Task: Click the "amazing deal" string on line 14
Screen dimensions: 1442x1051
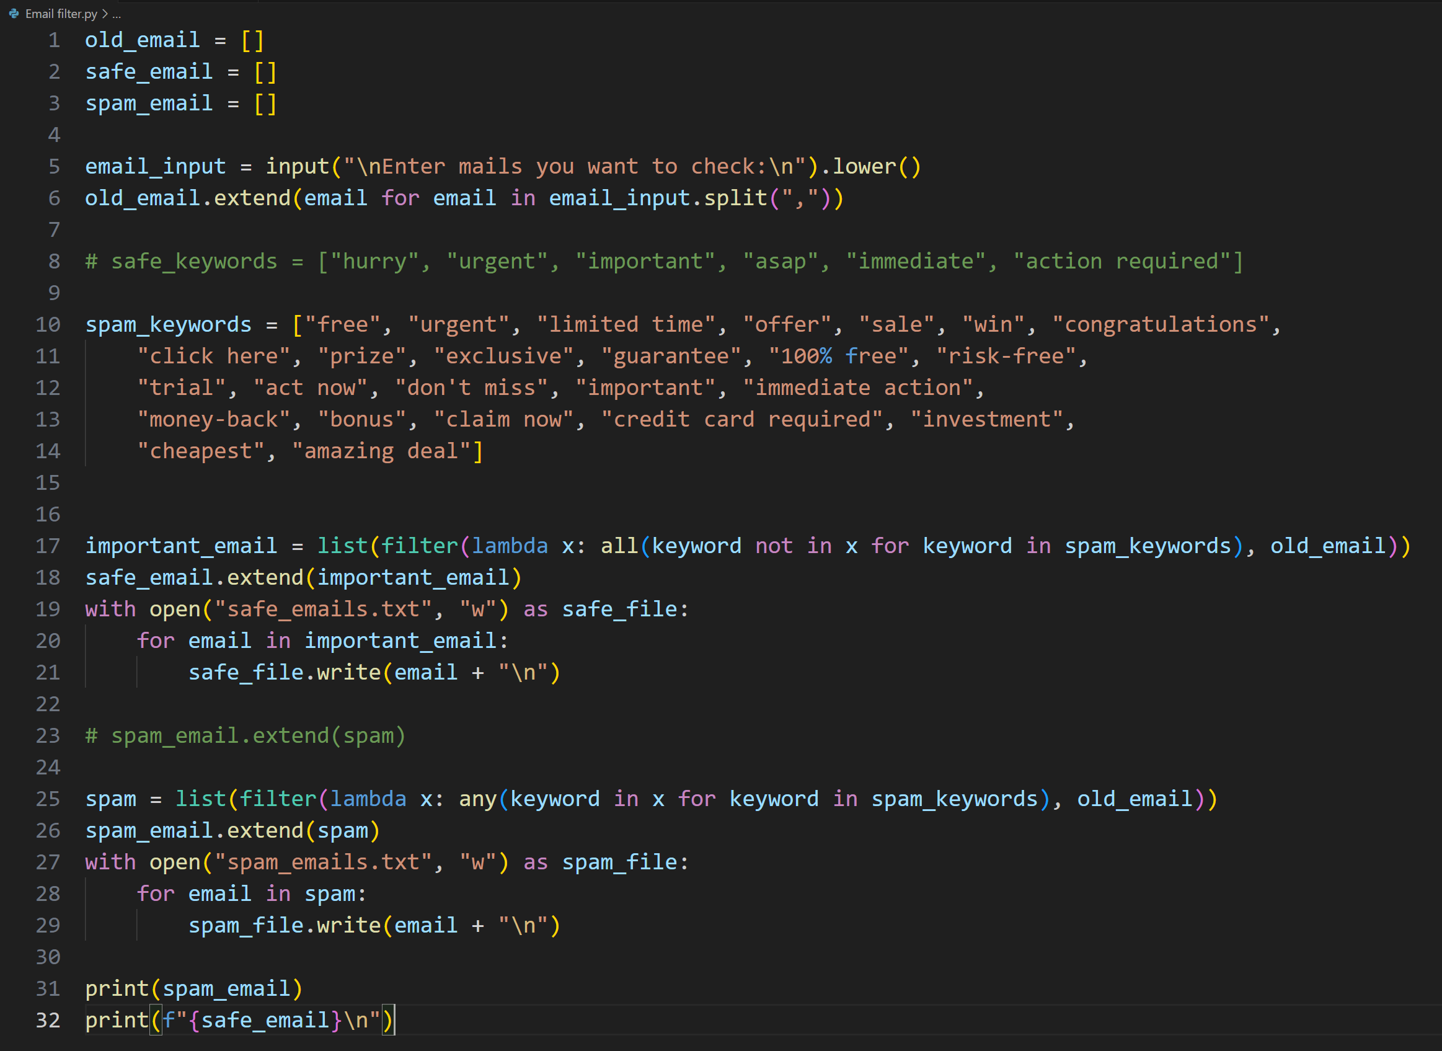Action: pyautogui.click(x=381, y=451)
